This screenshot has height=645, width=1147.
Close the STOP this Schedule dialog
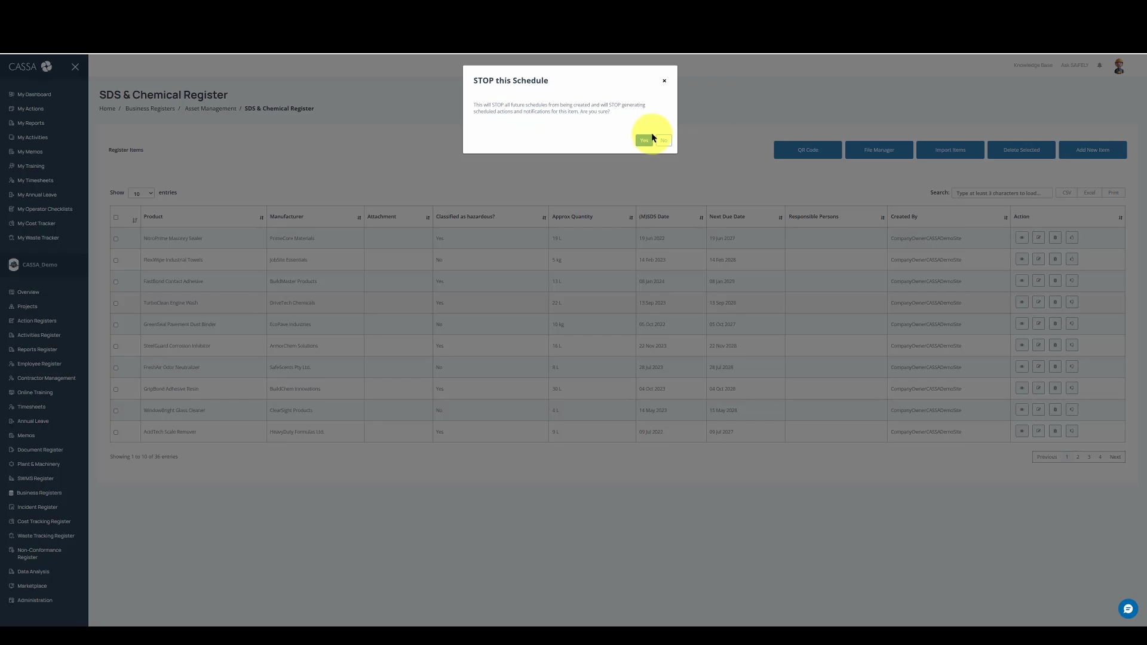664,81
